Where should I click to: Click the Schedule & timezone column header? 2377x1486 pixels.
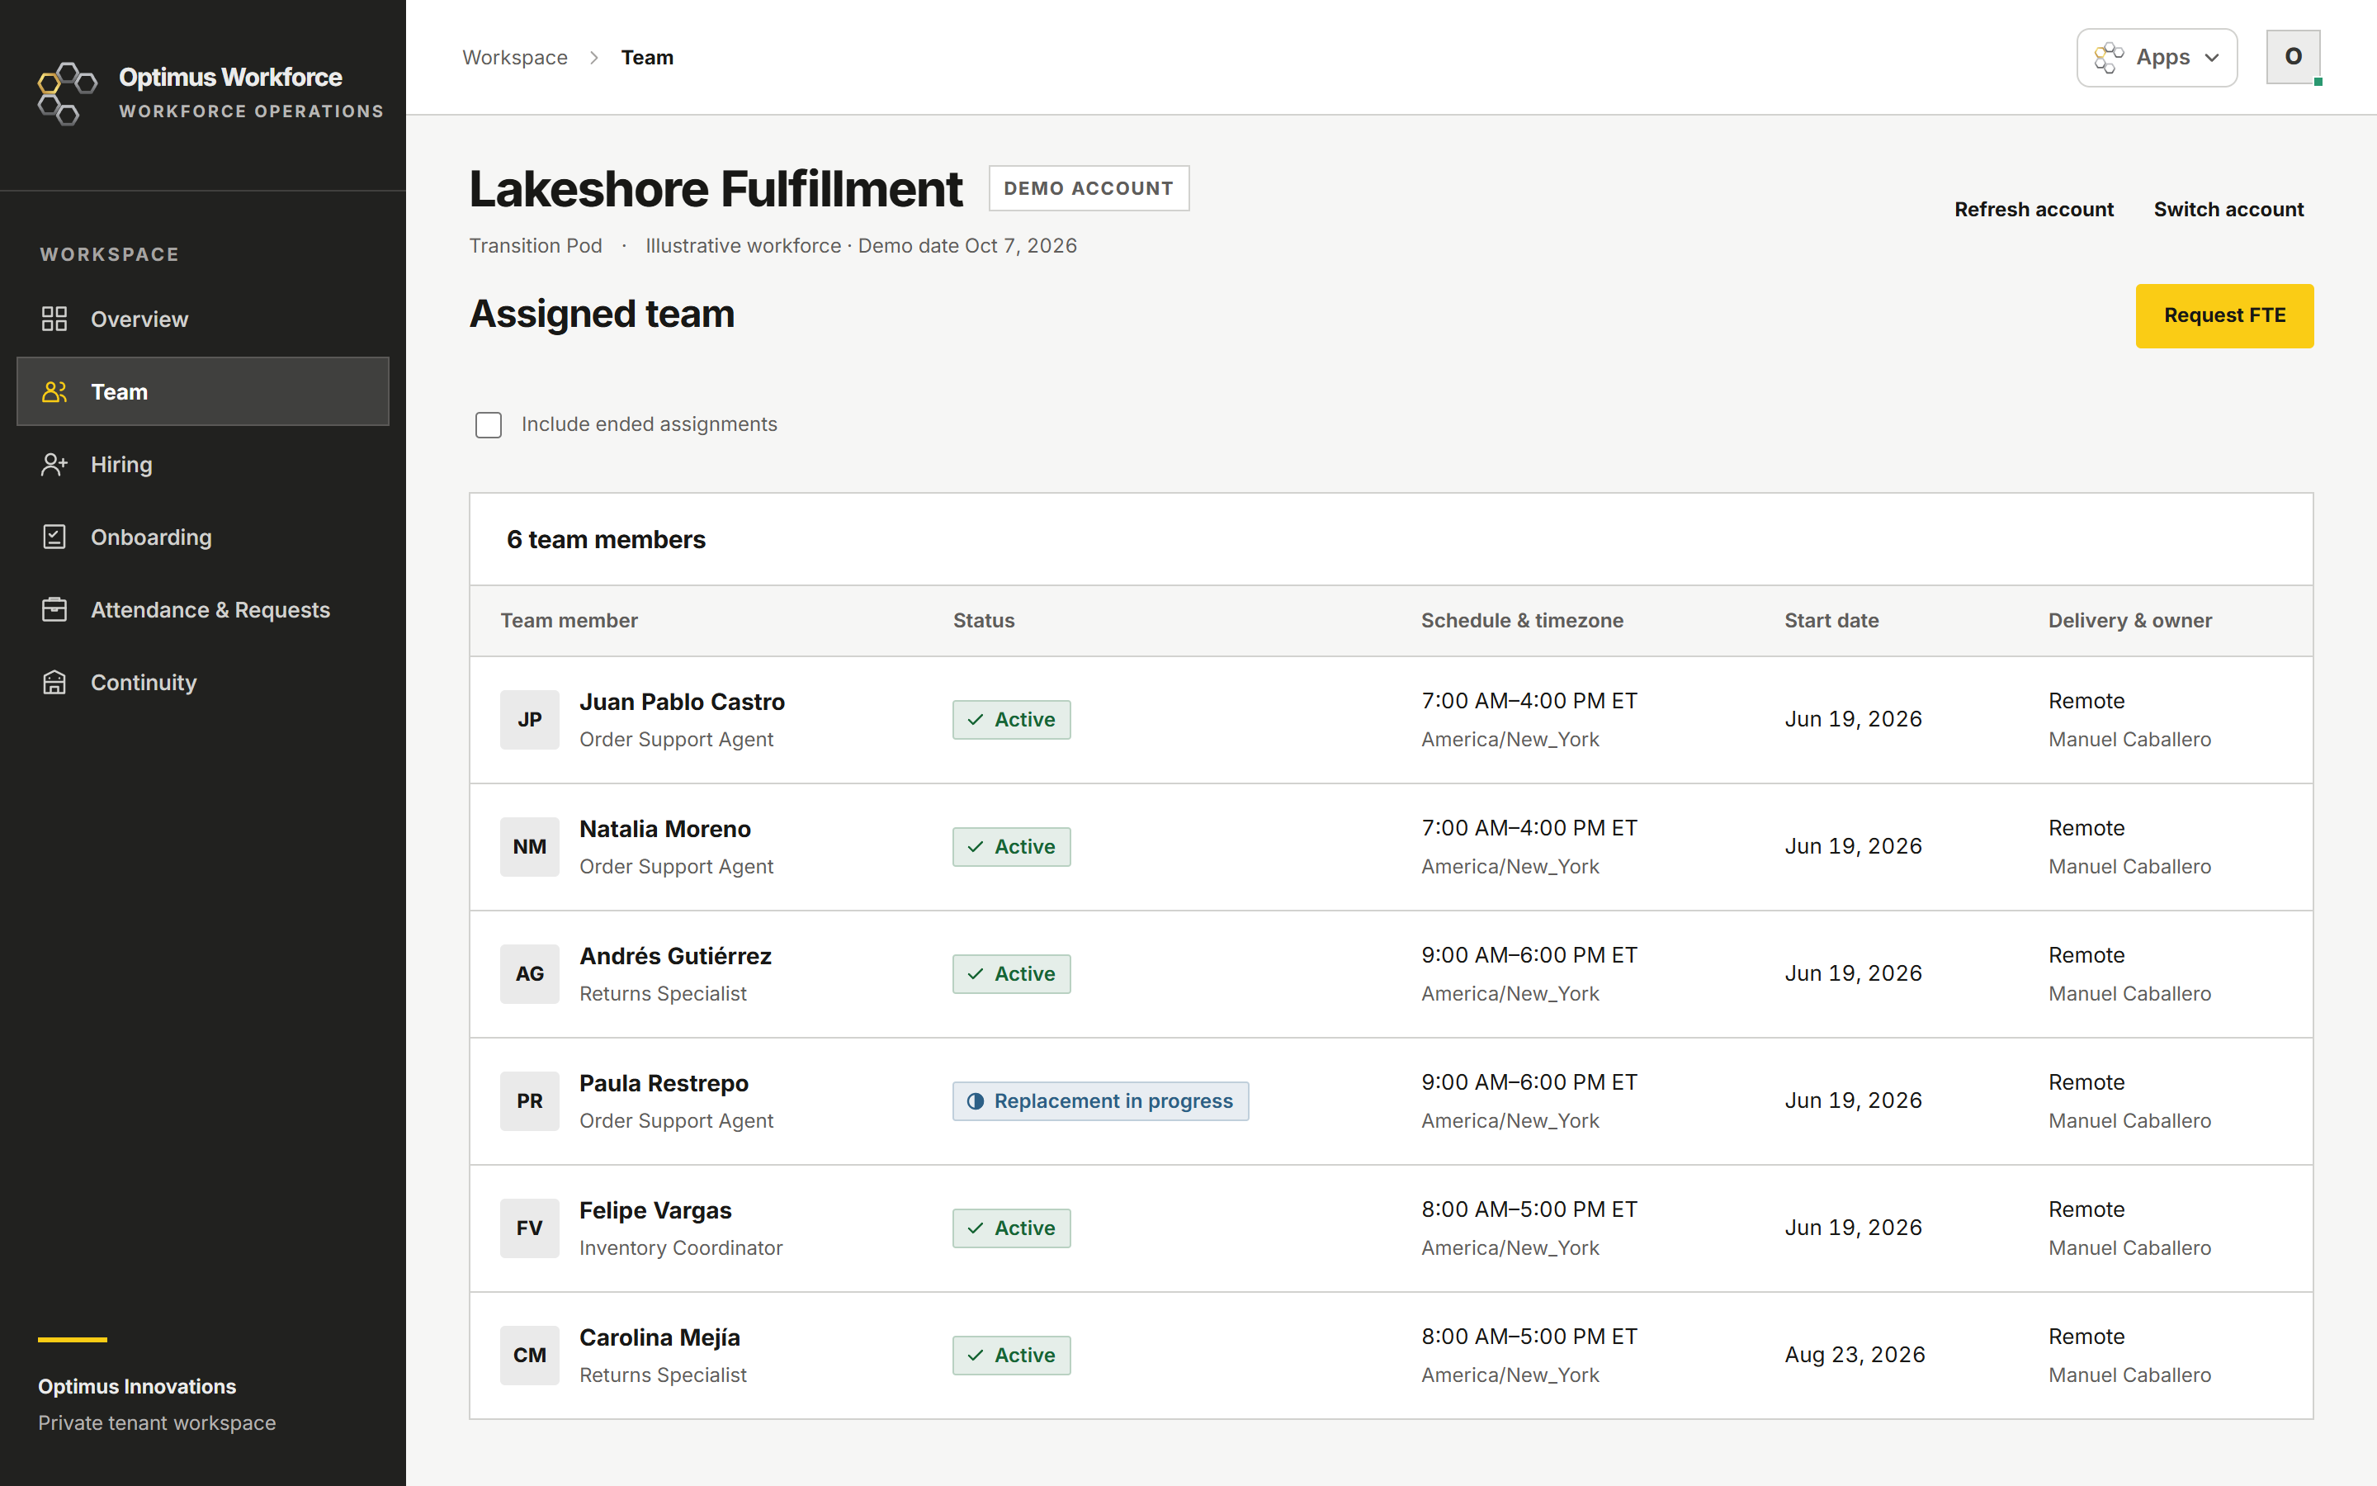[x=1521, y=620]
